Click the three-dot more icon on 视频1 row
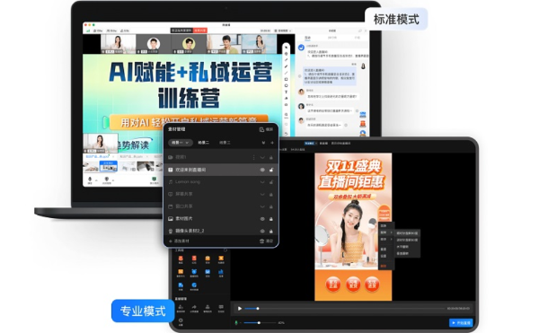Screen dimensions: 539x333 253,157
